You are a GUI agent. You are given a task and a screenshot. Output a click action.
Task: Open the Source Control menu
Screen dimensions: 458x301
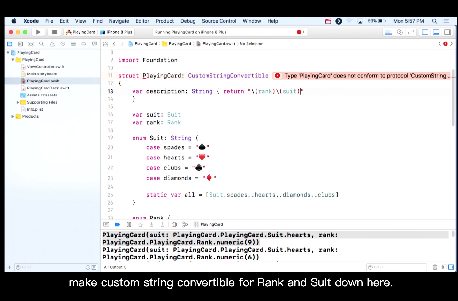tap(219, 21)
